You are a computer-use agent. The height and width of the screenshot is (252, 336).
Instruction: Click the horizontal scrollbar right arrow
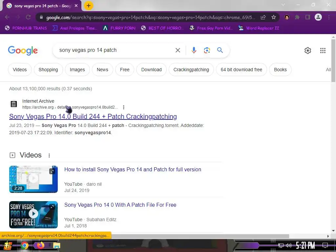pos(328,236)
